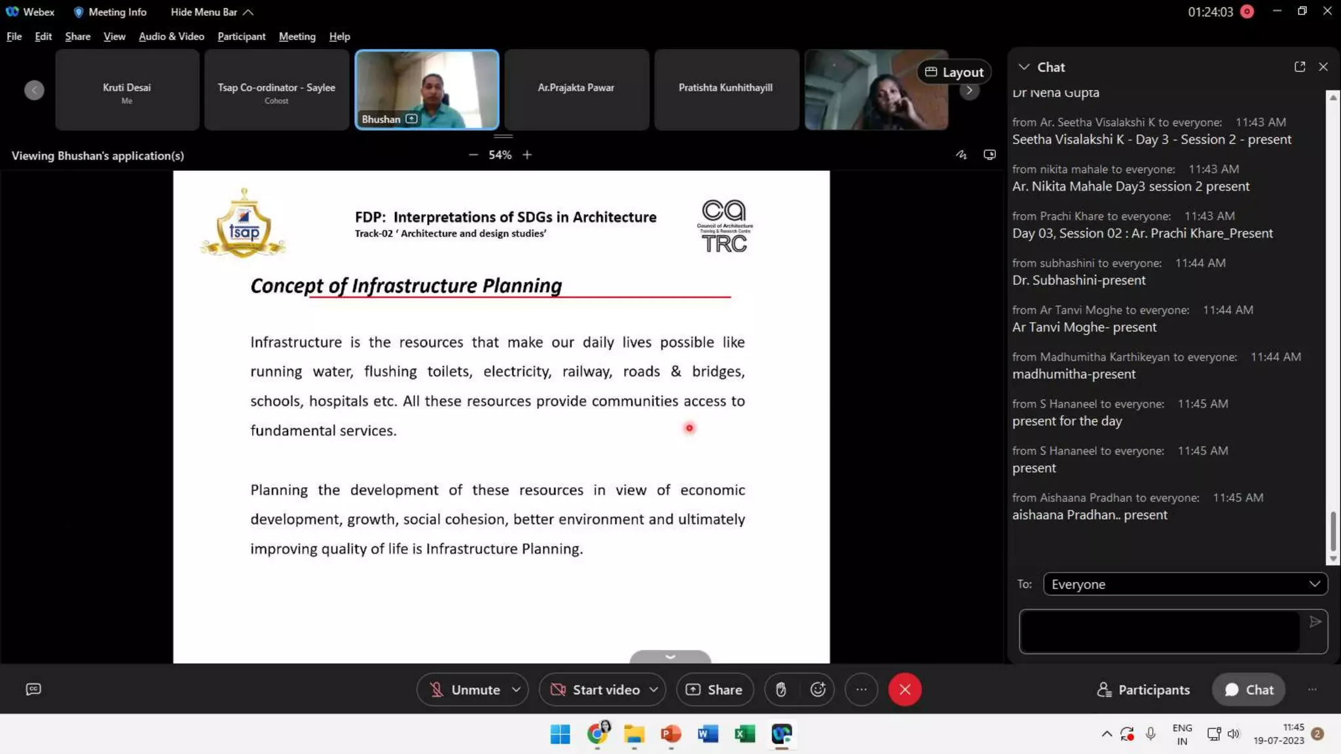Screen dimensions: 1341x754
Task: Open the Everyone recipient dropdown
Action: pyautogui.click(x=1185, y=584)
